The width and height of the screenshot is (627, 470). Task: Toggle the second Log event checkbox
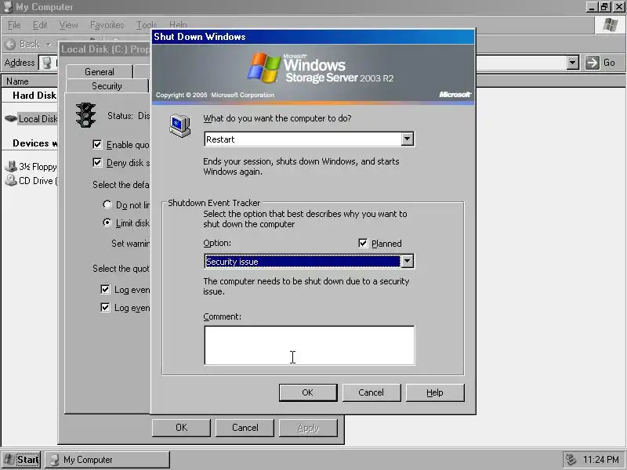[x=105, y=307]
